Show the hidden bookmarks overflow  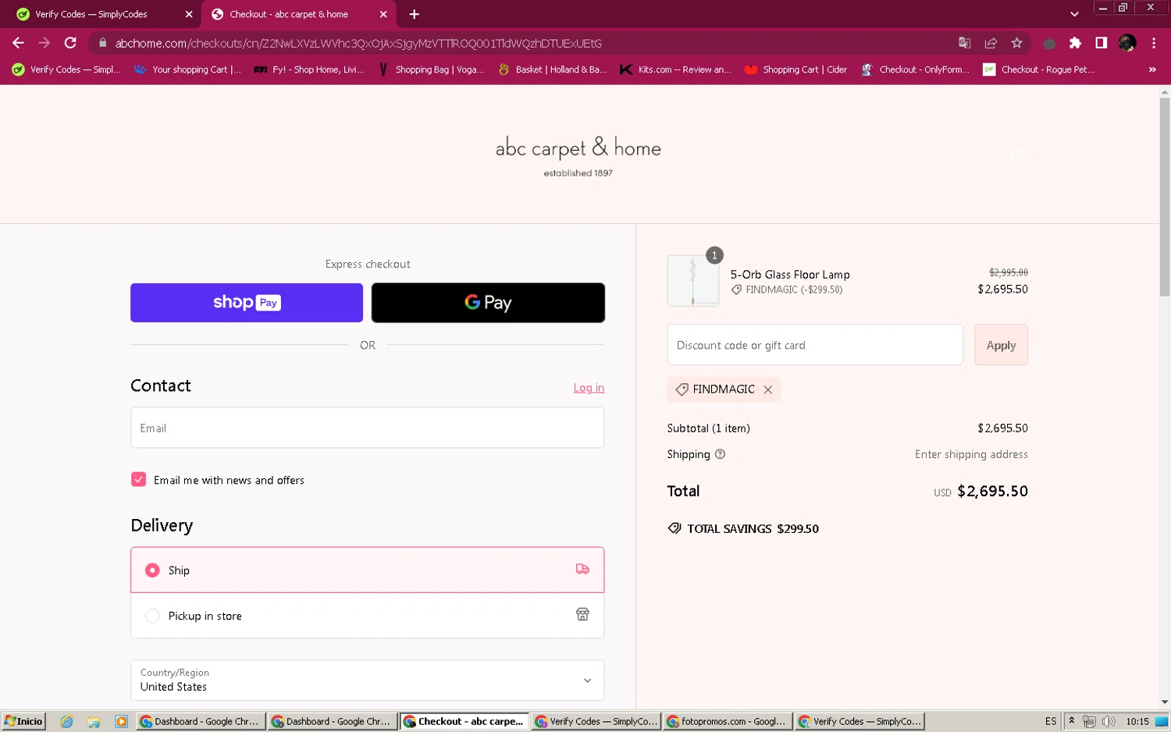1152,69
